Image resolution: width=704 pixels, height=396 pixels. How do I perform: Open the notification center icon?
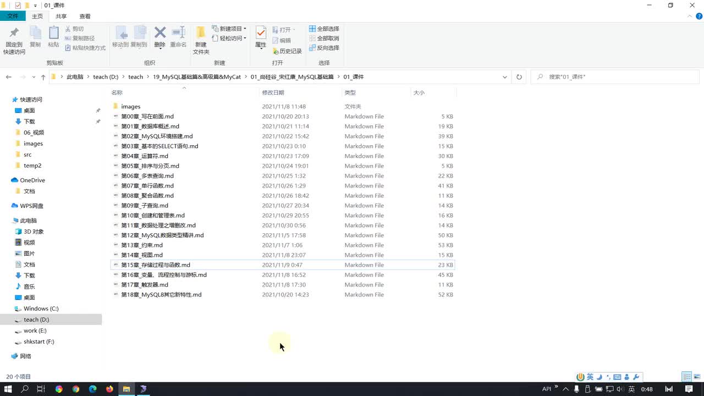click(689, 389)
